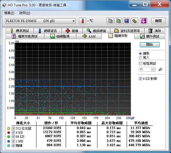The height and width of the screenshot is (153, 171).
Task: Open the AAM tab
Action: [x=89, y=36]
